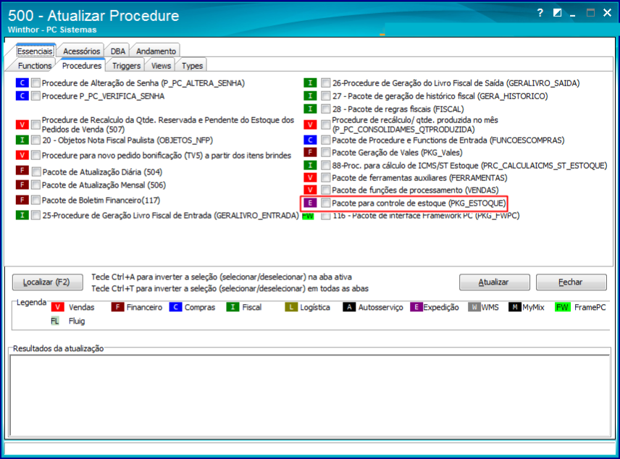The image size is (620, 459).
Task: Click the blue C icon beside P_PC_VERIFICA_SENHA
Action: coord(22,96)
